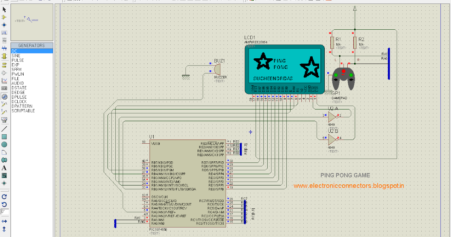Screen dimensions: 451x237
Task: Select the X-Mirror flip icon
Action: [x=4, y=221]
